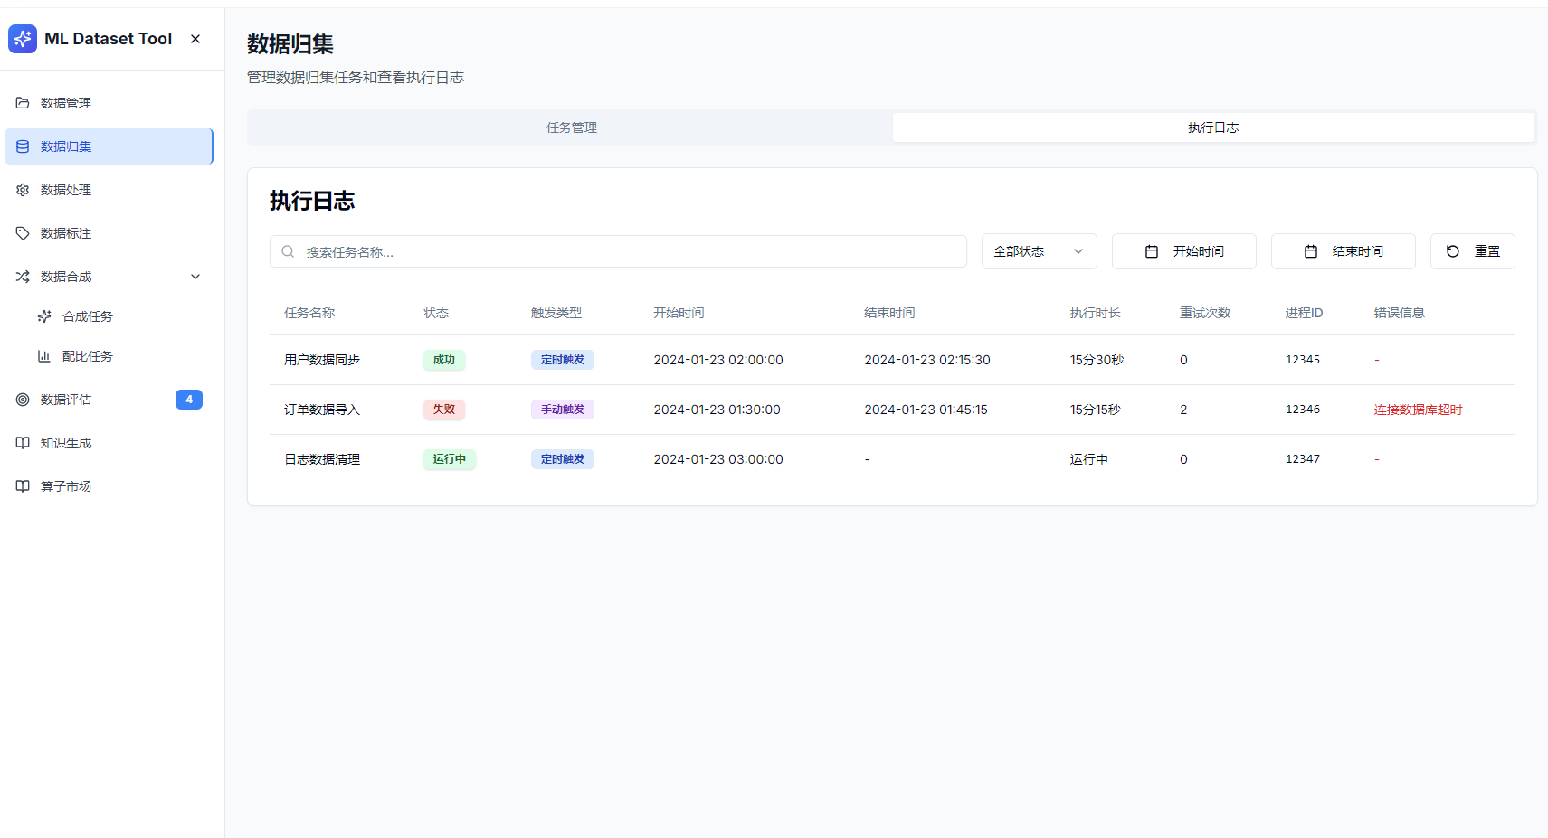Close the sidebar with the X icon
The image size is (1548, 838).
tap(195, 39)
